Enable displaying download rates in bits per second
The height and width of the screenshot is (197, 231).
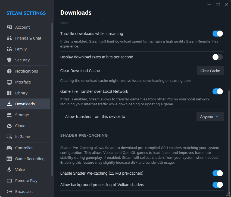click(217, 57)
